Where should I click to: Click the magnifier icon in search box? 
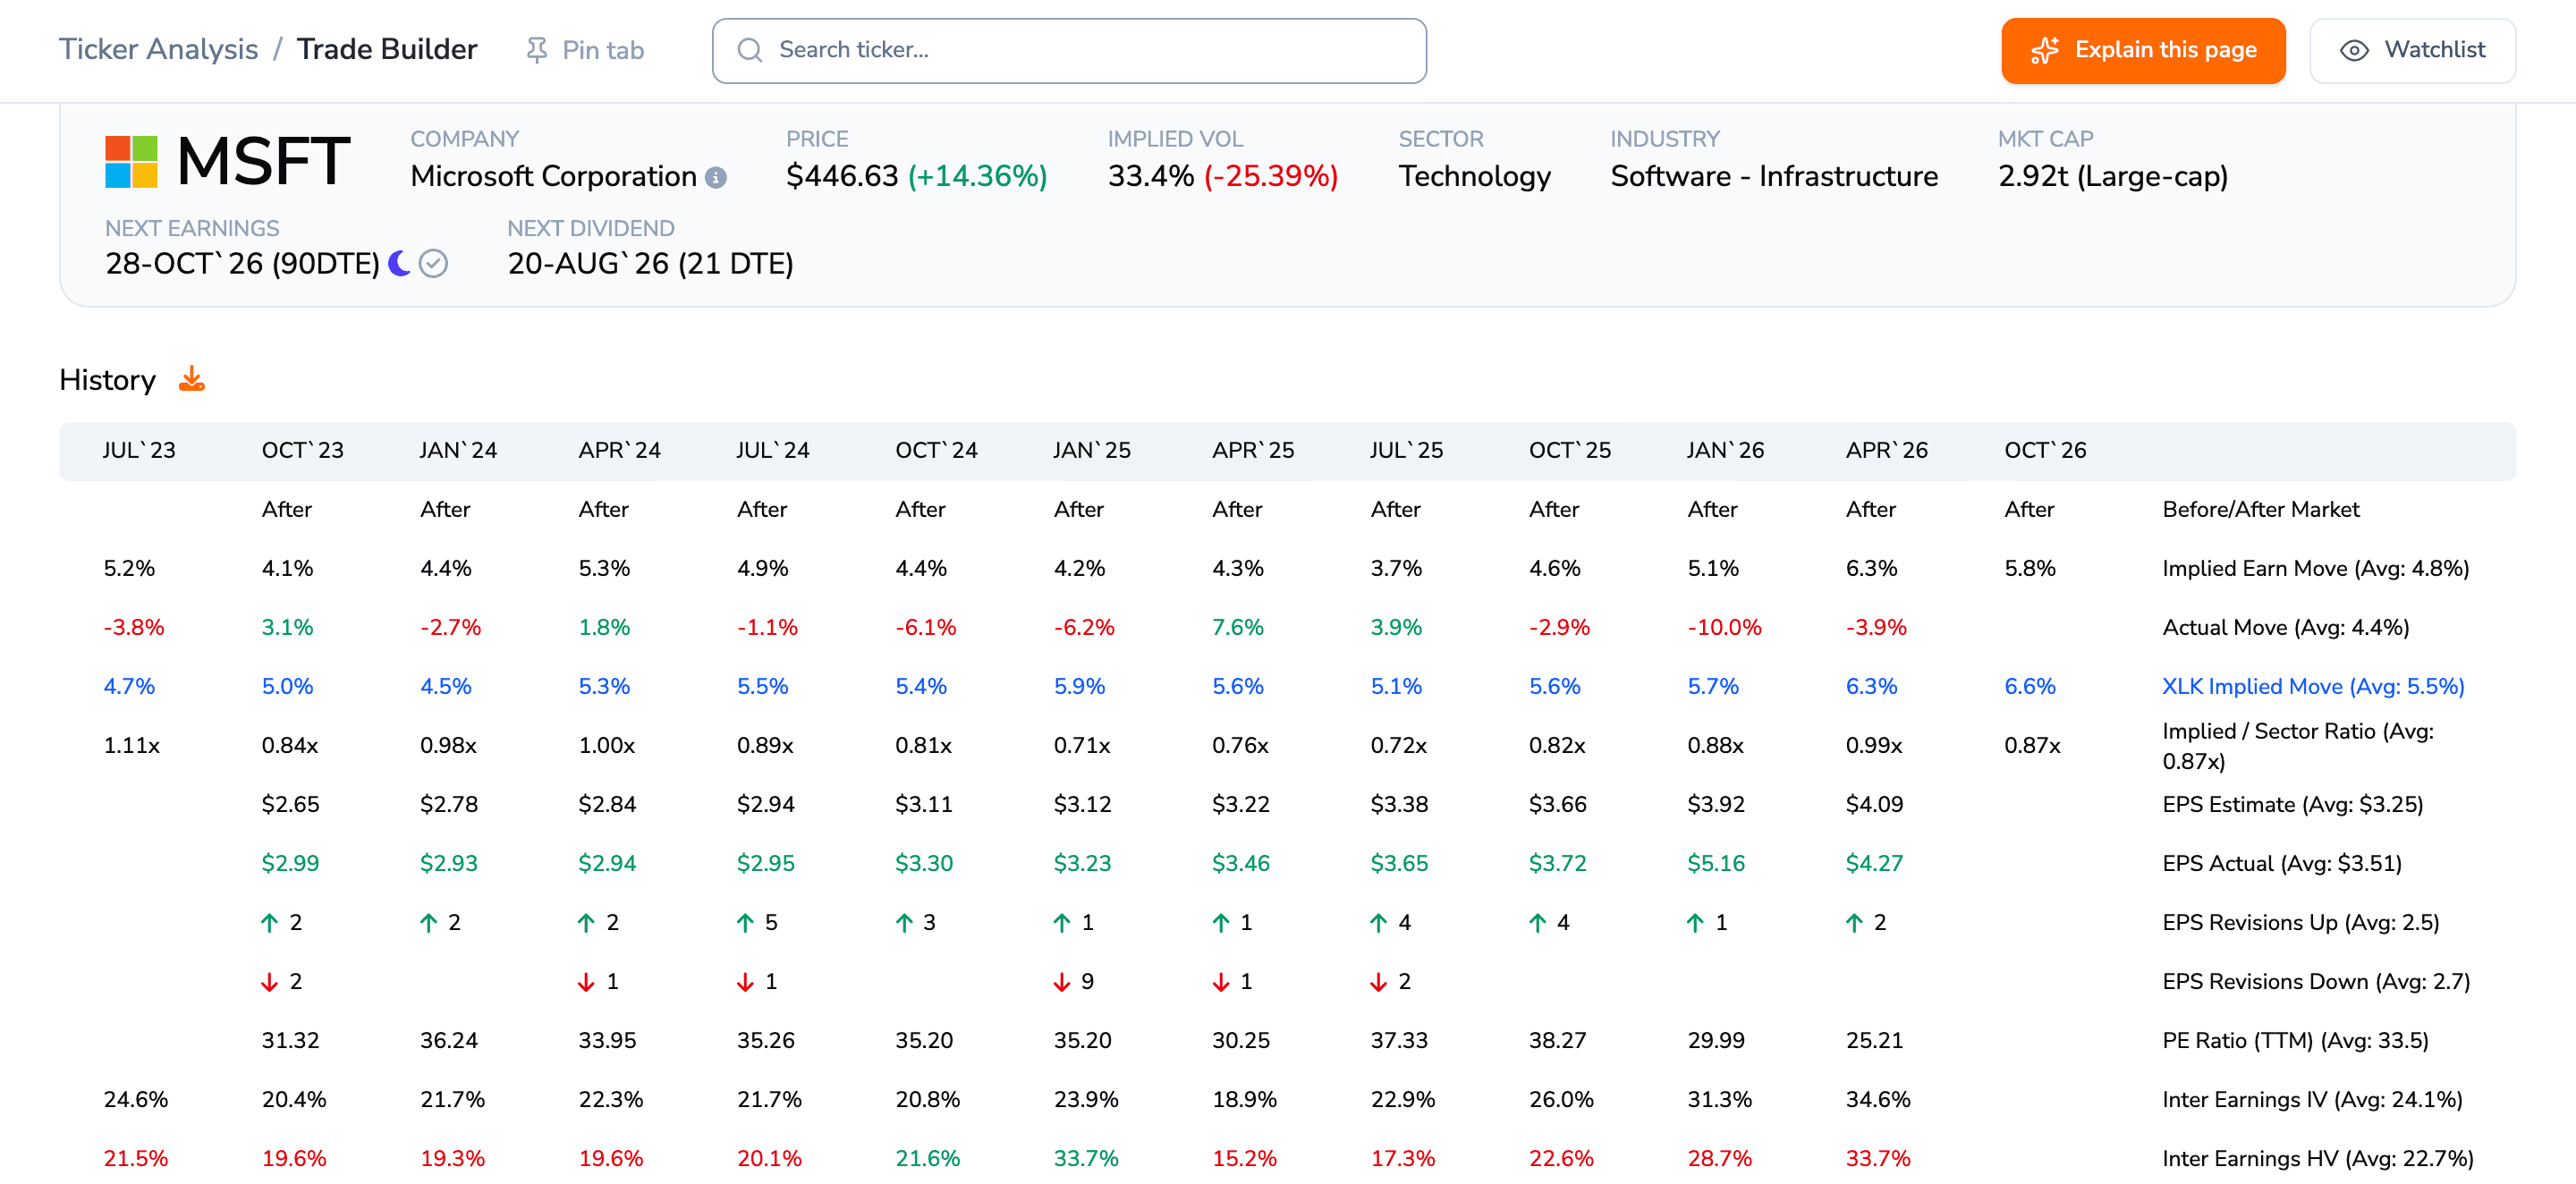[750, 50]
